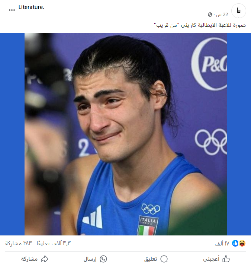This screenshot has height=263, width=251.
Task: View the ٣٨٣ مشاركة shares count
Action: [x=19, y=243]
